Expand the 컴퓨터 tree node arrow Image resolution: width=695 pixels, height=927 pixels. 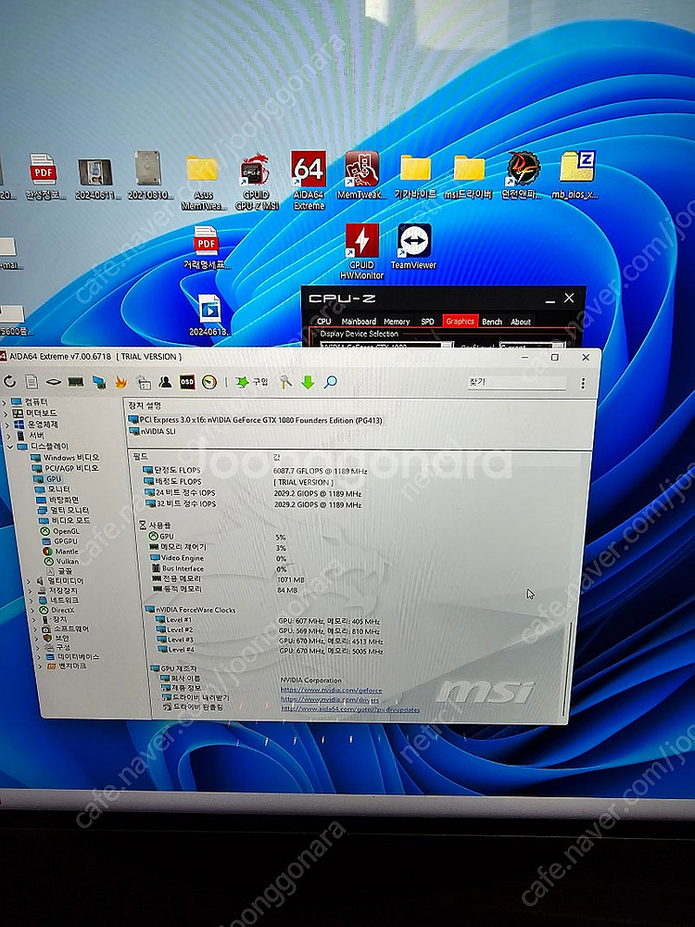click(5, 402)
